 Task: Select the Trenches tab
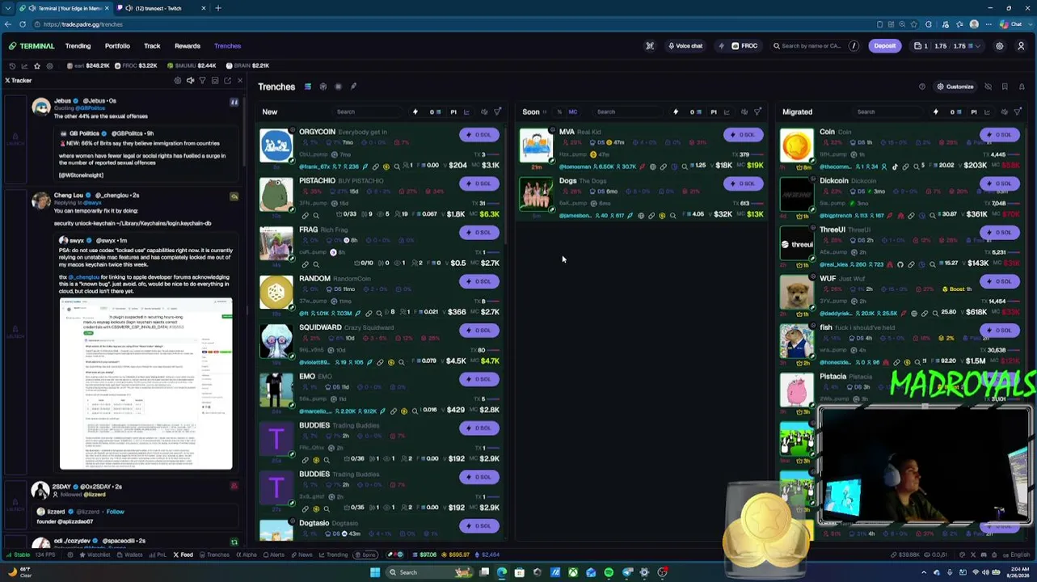click(228, 46)
